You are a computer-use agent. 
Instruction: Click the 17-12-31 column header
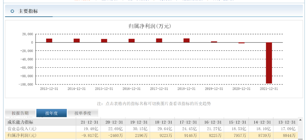click(x=188, y=122)
